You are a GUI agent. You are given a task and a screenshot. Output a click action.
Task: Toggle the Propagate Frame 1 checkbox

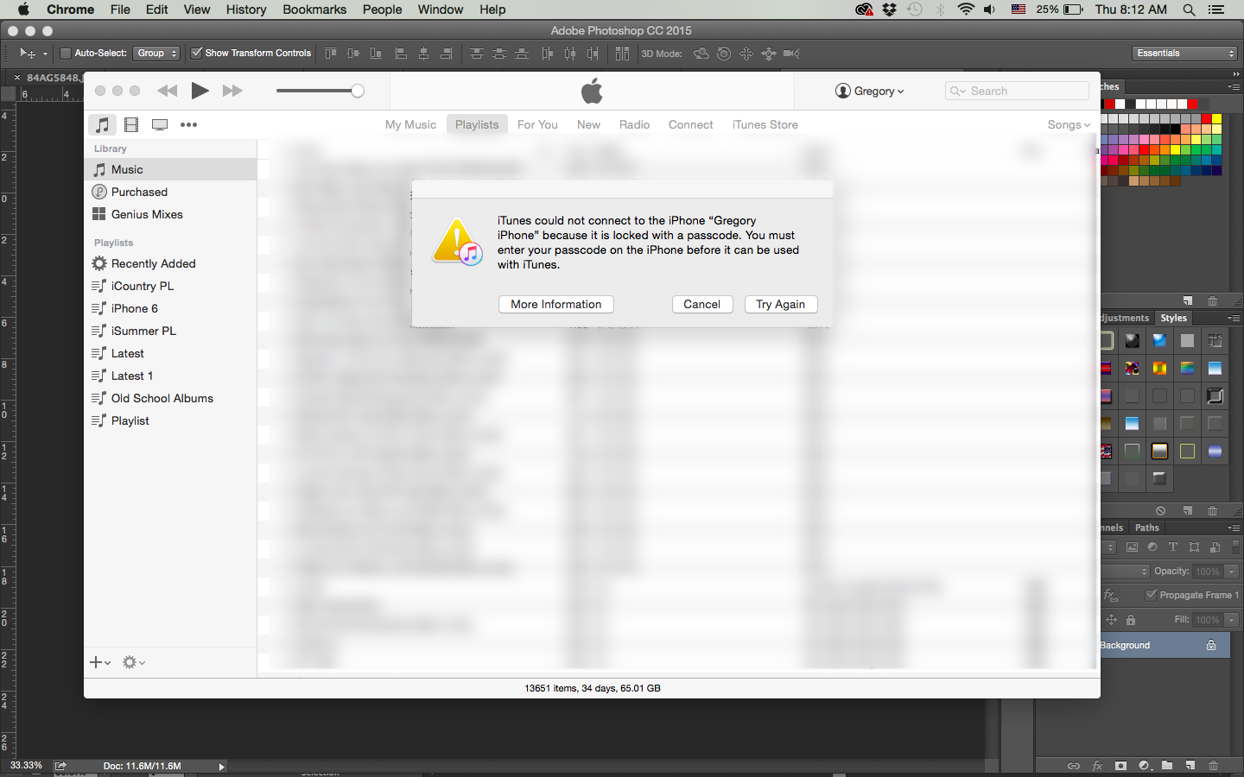point(1151,595)
